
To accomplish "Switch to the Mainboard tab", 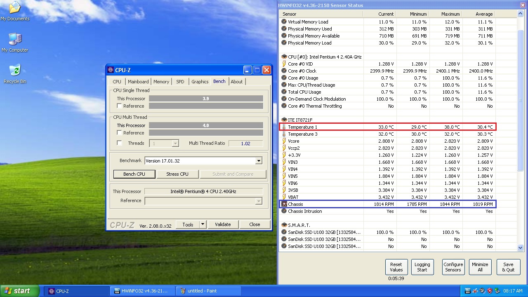I will (x=138, y=82).
